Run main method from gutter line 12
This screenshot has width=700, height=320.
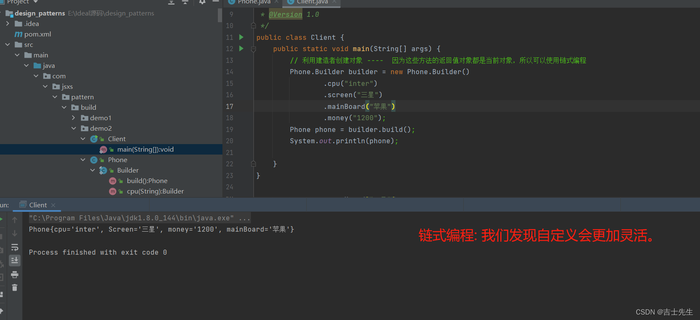241,49
